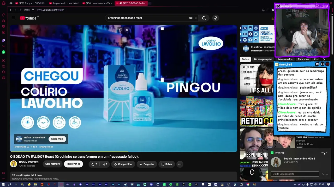Open Discord from the taskbar

151,184
